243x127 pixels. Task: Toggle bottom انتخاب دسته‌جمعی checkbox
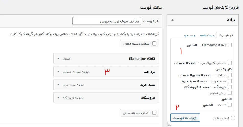coord(154,113)
